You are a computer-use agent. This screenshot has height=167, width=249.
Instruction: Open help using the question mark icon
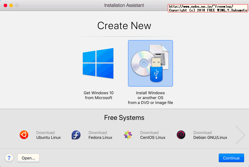tap(9, 158)
